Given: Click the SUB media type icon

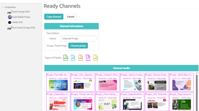Looking at the screenshot, I should point(96,58).
